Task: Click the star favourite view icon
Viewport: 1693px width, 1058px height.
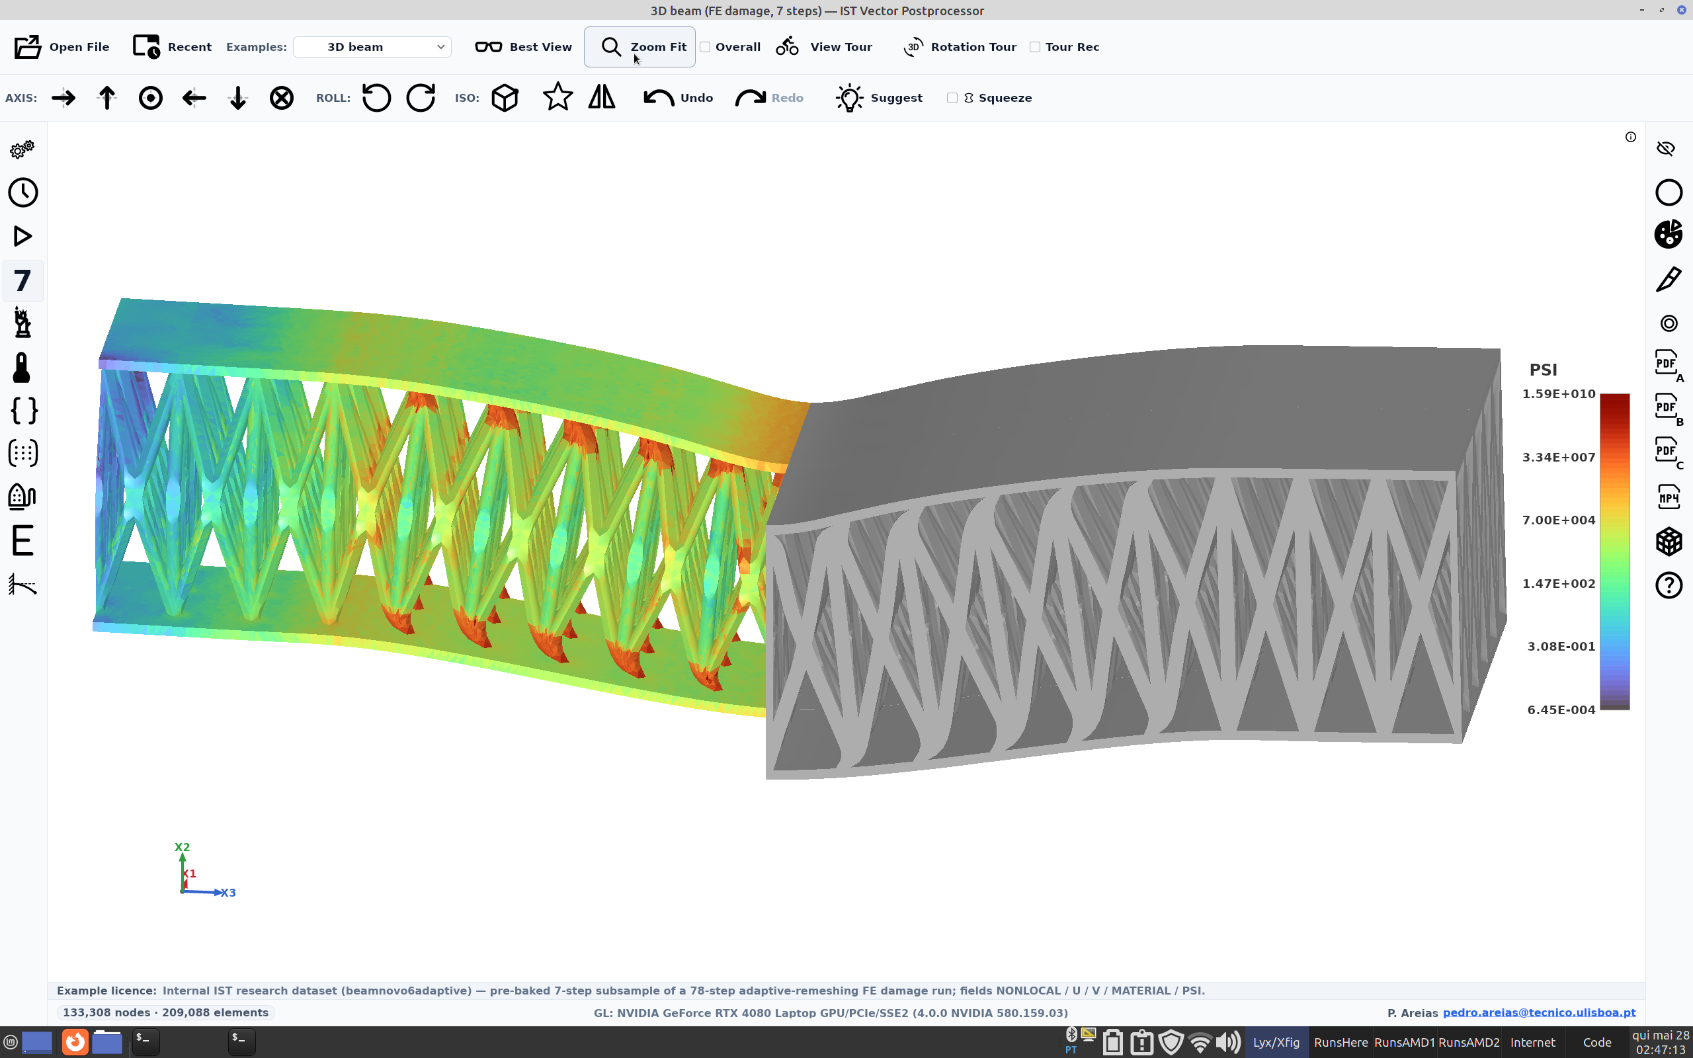Action: pos(557,97)
